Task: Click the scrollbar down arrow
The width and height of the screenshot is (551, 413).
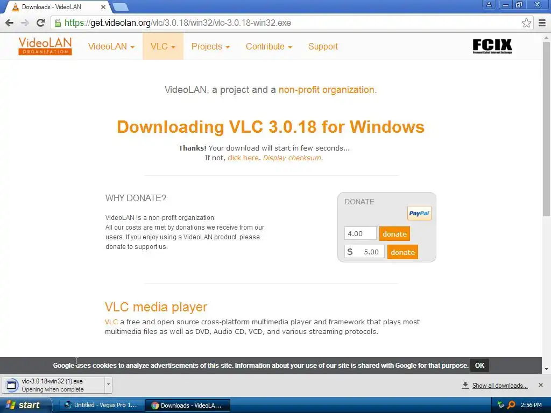Action: point(546,369)
